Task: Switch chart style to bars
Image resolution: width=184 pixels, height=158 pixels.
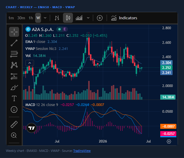Action: click(57, 18)
